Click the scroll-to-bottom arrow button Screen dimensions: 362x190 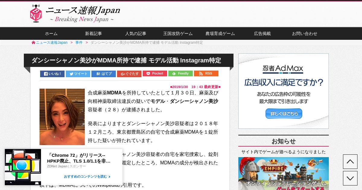pyautogui.click(x=350, y=178)
